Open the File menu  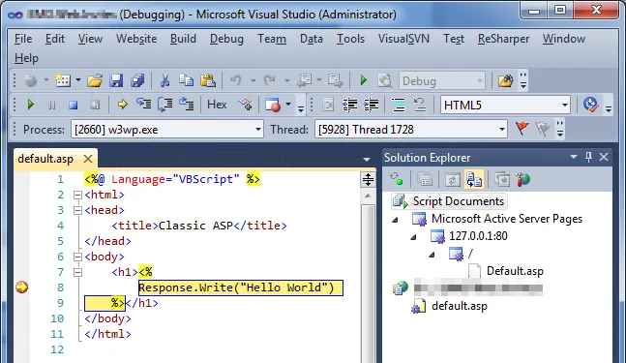point(23,39)
